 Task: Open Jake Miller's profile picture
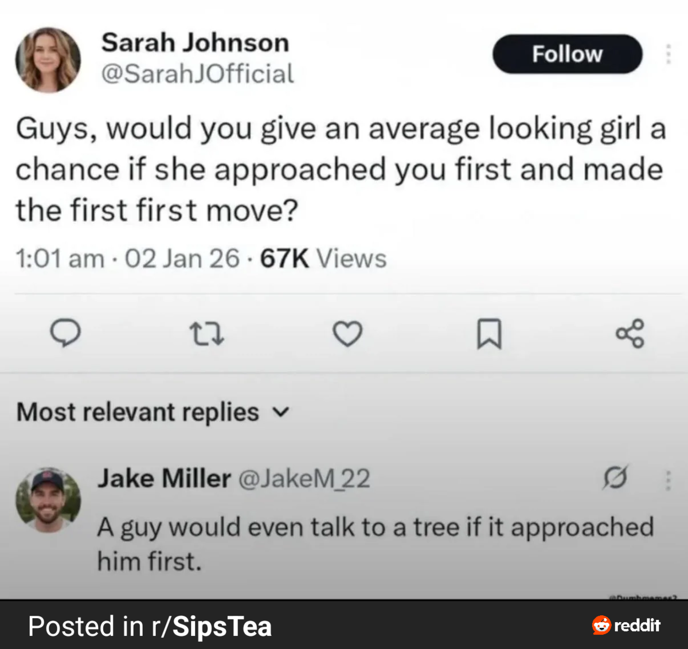tap(48, 500)
